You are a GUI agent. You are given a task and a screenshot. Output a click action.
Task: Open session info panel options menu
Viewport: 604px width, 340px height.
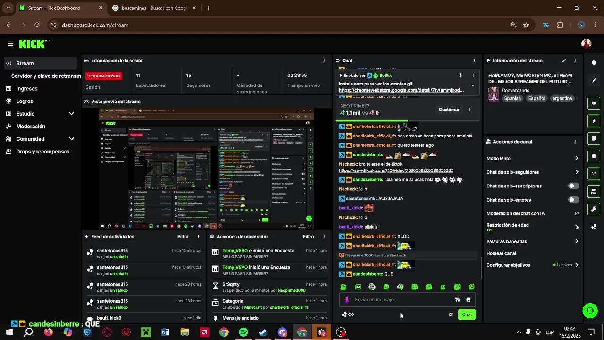pyautogui.click(x=324, y=61)
